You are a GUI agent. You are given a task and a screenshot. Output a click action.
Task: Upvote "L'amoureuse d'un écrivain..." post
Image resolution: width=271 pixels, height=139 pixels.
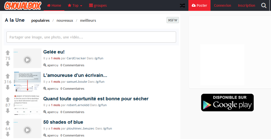(x=8, y=76)
